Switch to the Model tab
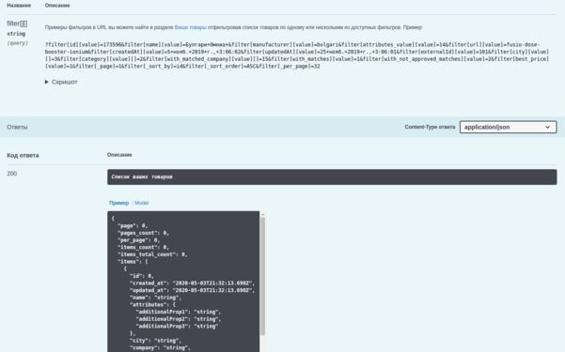This screenshot has height=352, width=565. click(141, 203)
